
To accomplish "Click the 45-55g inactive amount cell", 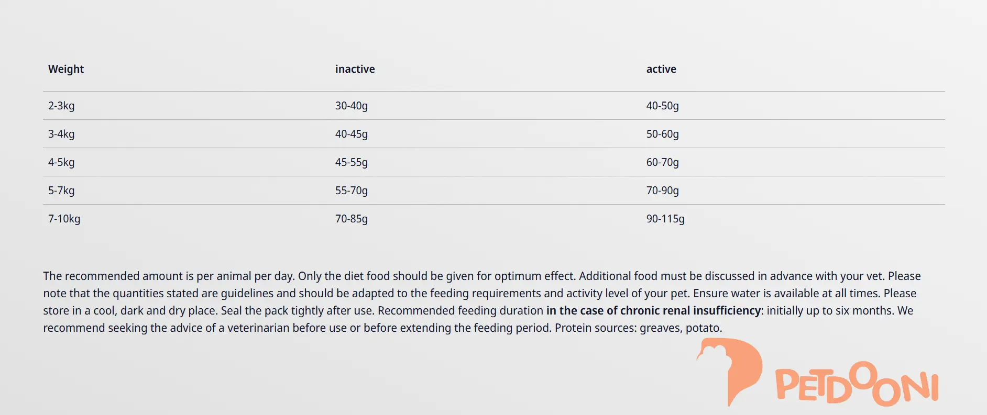I will point(351,162).
